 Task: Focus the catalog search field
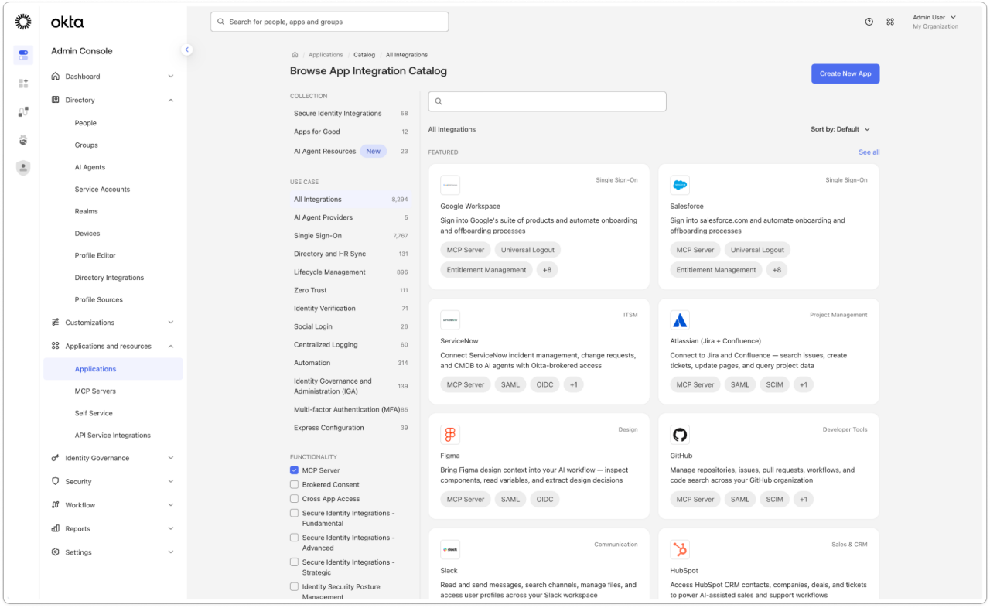click(548, 101)
